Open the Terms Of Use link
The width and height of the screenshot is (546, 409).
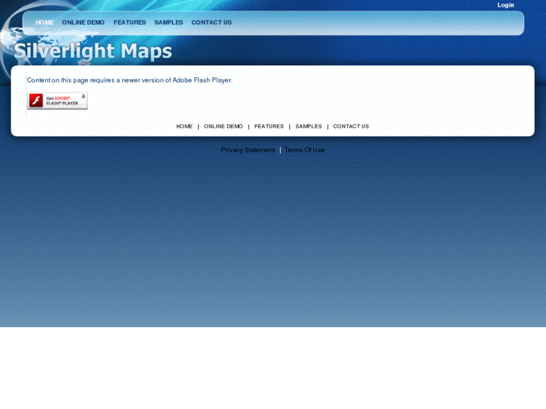click(304, 150)
